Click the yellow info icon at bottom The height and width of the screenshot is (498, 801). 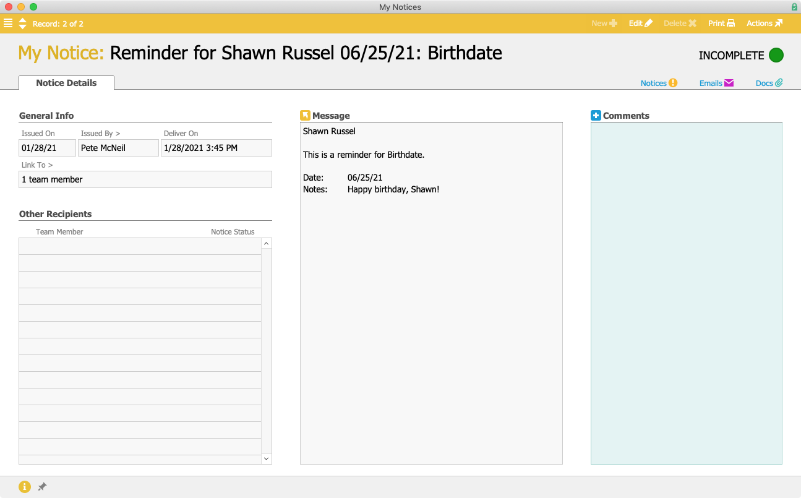pyautogui.click(x=24, y=487)
